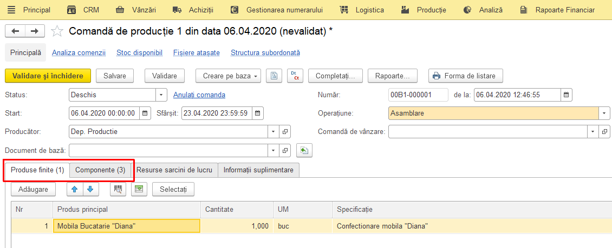Click the Start date input field
The width and height of the screenshot is (612, 248).
point(104,113)
